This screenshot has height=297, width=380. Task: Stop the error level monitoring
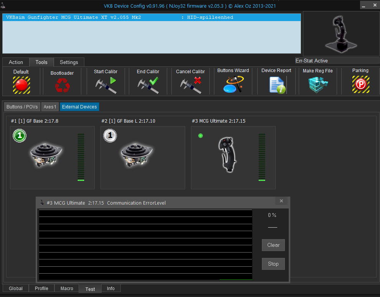click(273, 264)
